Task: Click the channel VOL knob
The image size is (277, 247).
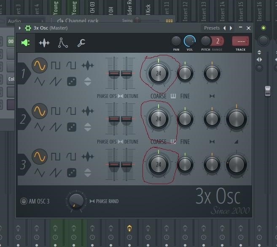Action: [190, 41]
